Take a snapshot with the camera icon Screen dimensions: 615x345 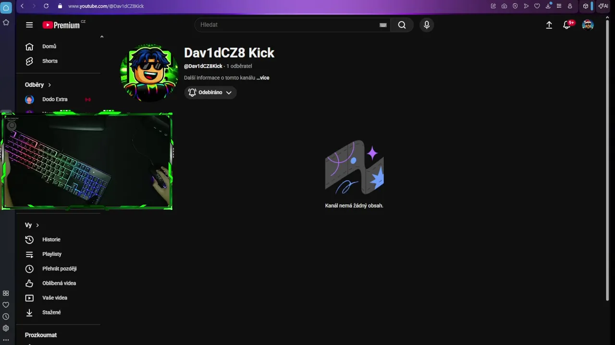(x=504, y=6)
